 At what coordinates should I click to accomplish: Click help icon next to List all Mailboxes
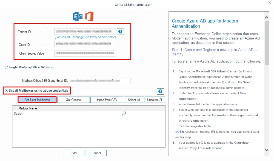click(x=160, y=91)
